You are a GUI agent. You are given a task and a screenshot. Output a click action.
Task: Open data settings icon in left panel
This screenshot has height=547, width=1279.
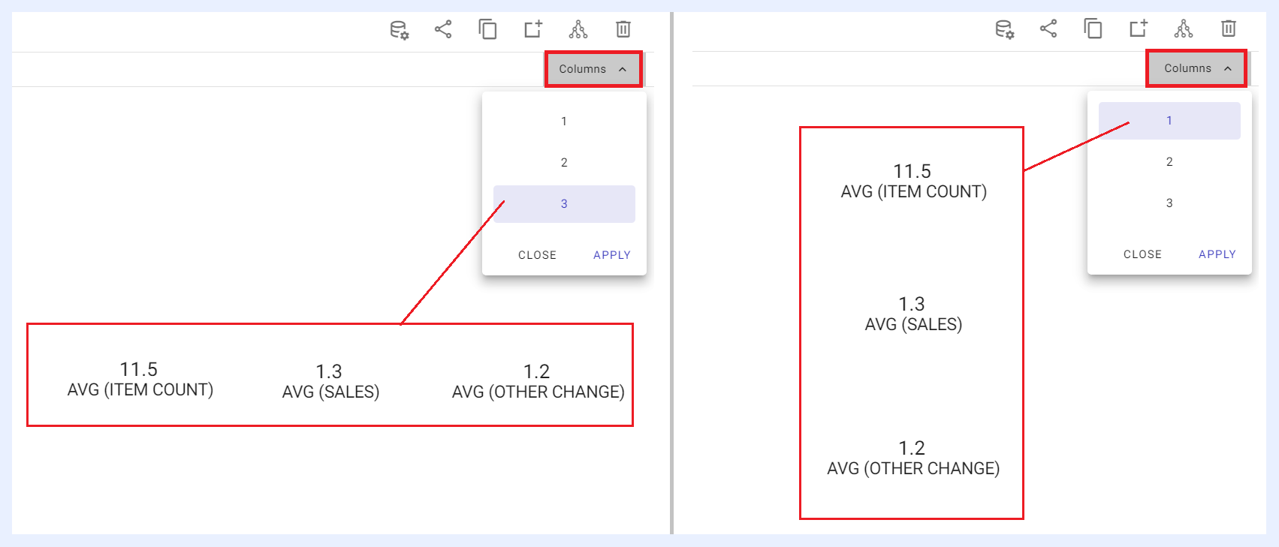click(399, 30)
